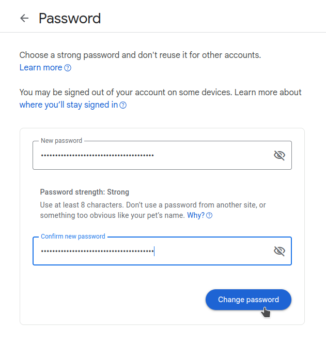Click the Use at least 8 characters hint
Screen dimensions: 326x340
(153, 210)
